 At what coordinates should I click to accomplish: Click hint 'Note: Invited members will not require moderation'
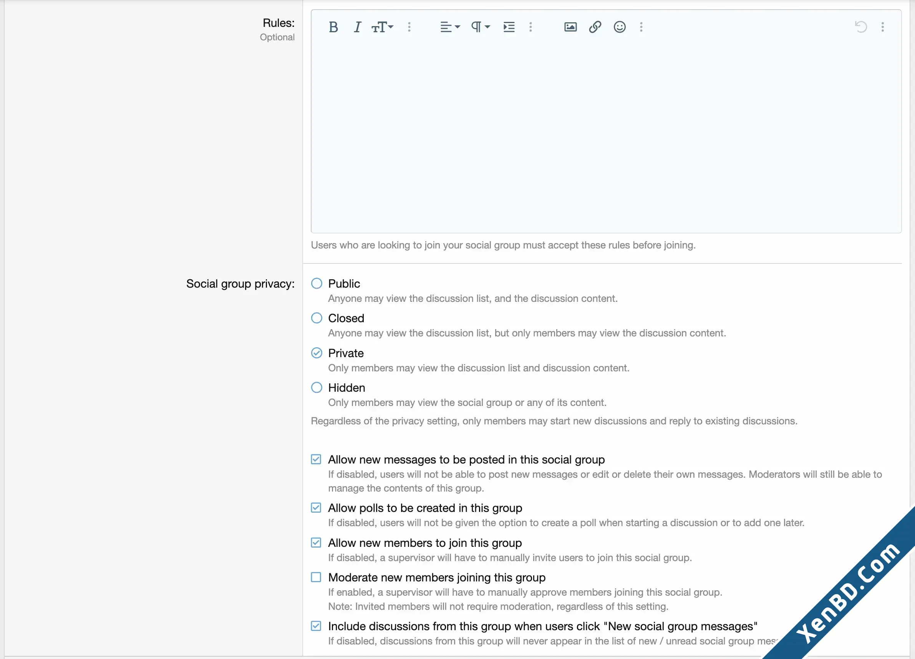pos(498,606)
